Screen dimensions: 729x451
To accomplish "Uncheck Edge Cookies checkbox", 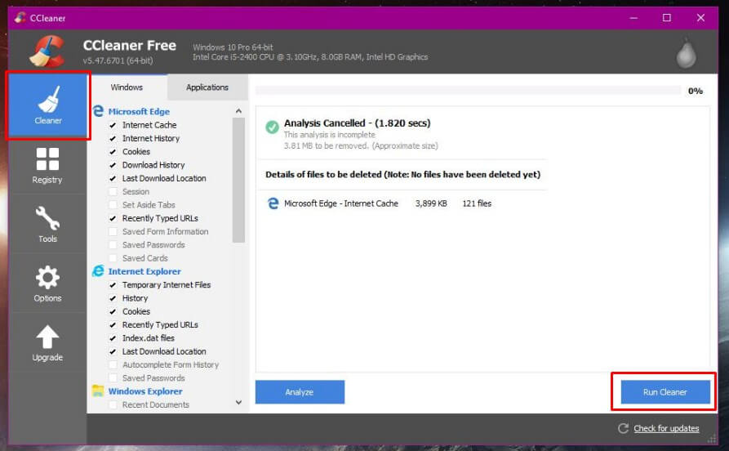I will [113, 152].
